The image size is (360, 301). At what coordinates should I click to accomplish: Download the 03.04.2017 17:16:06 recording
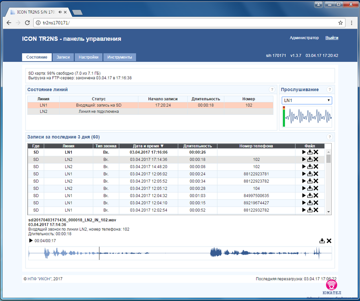click(310, 152)
